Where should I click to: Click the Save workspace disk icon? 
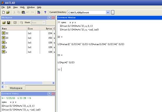coord(9,23)
